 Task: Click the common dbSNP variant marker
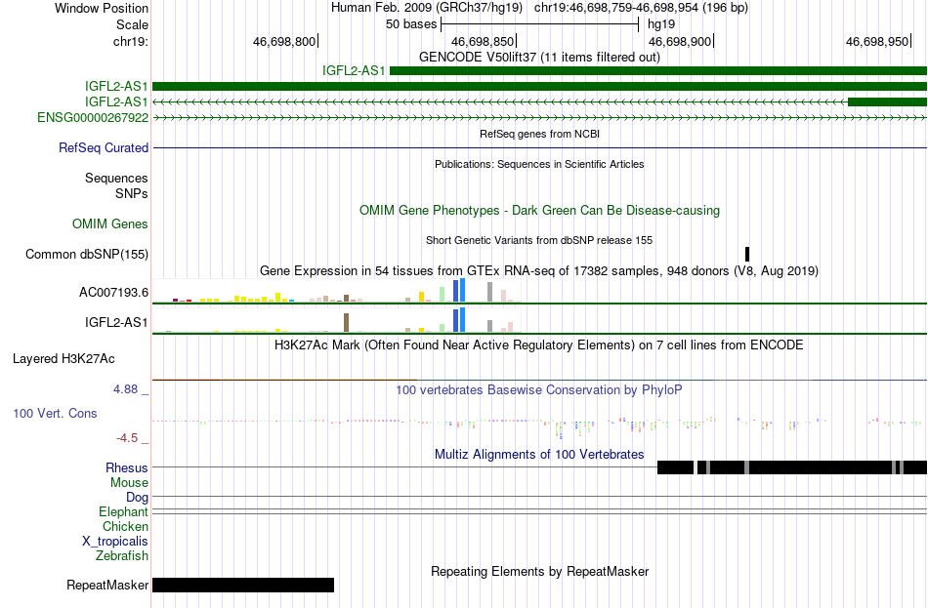click(747, 255)
